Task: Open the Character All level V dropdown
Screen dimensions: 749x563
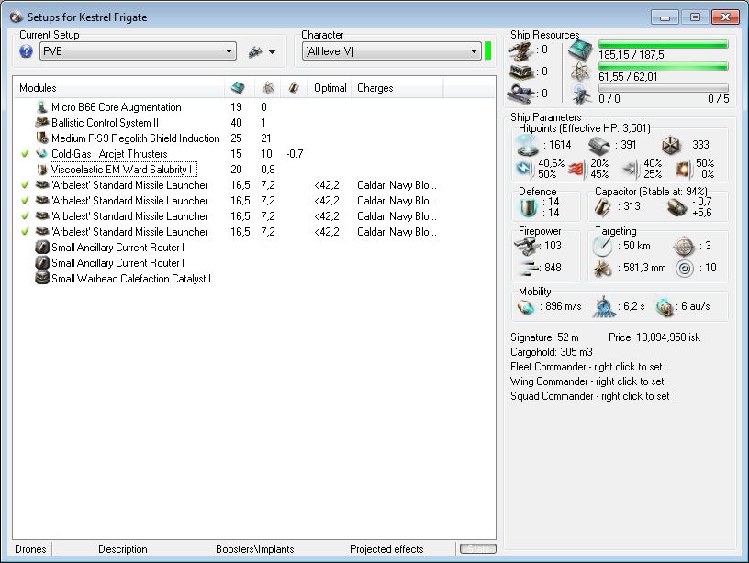Action: (391, 51)
